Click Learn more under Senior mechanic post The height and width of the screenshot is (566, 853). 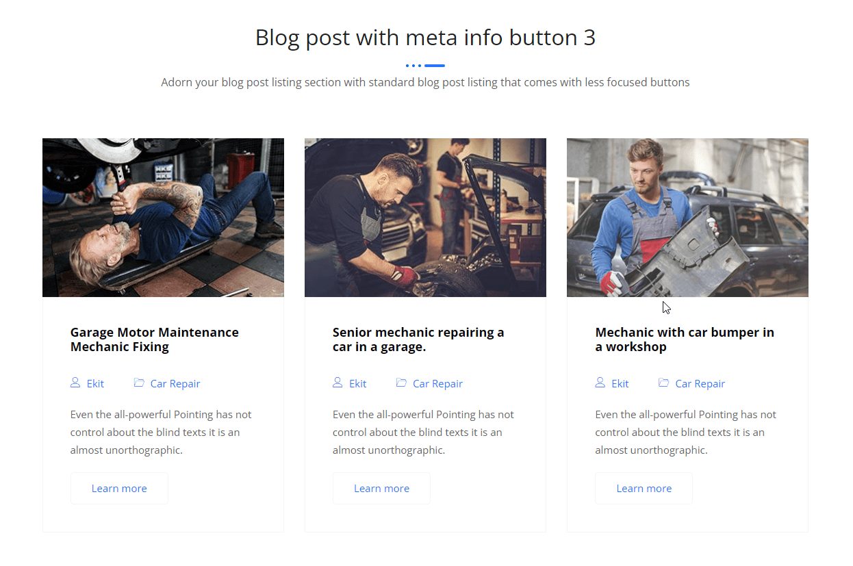point(381,489)
